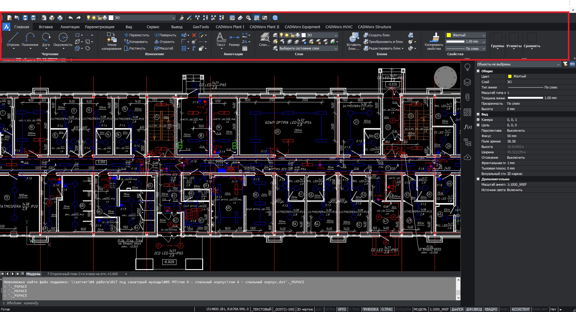Click the Save diskette icon

[25, 18]
